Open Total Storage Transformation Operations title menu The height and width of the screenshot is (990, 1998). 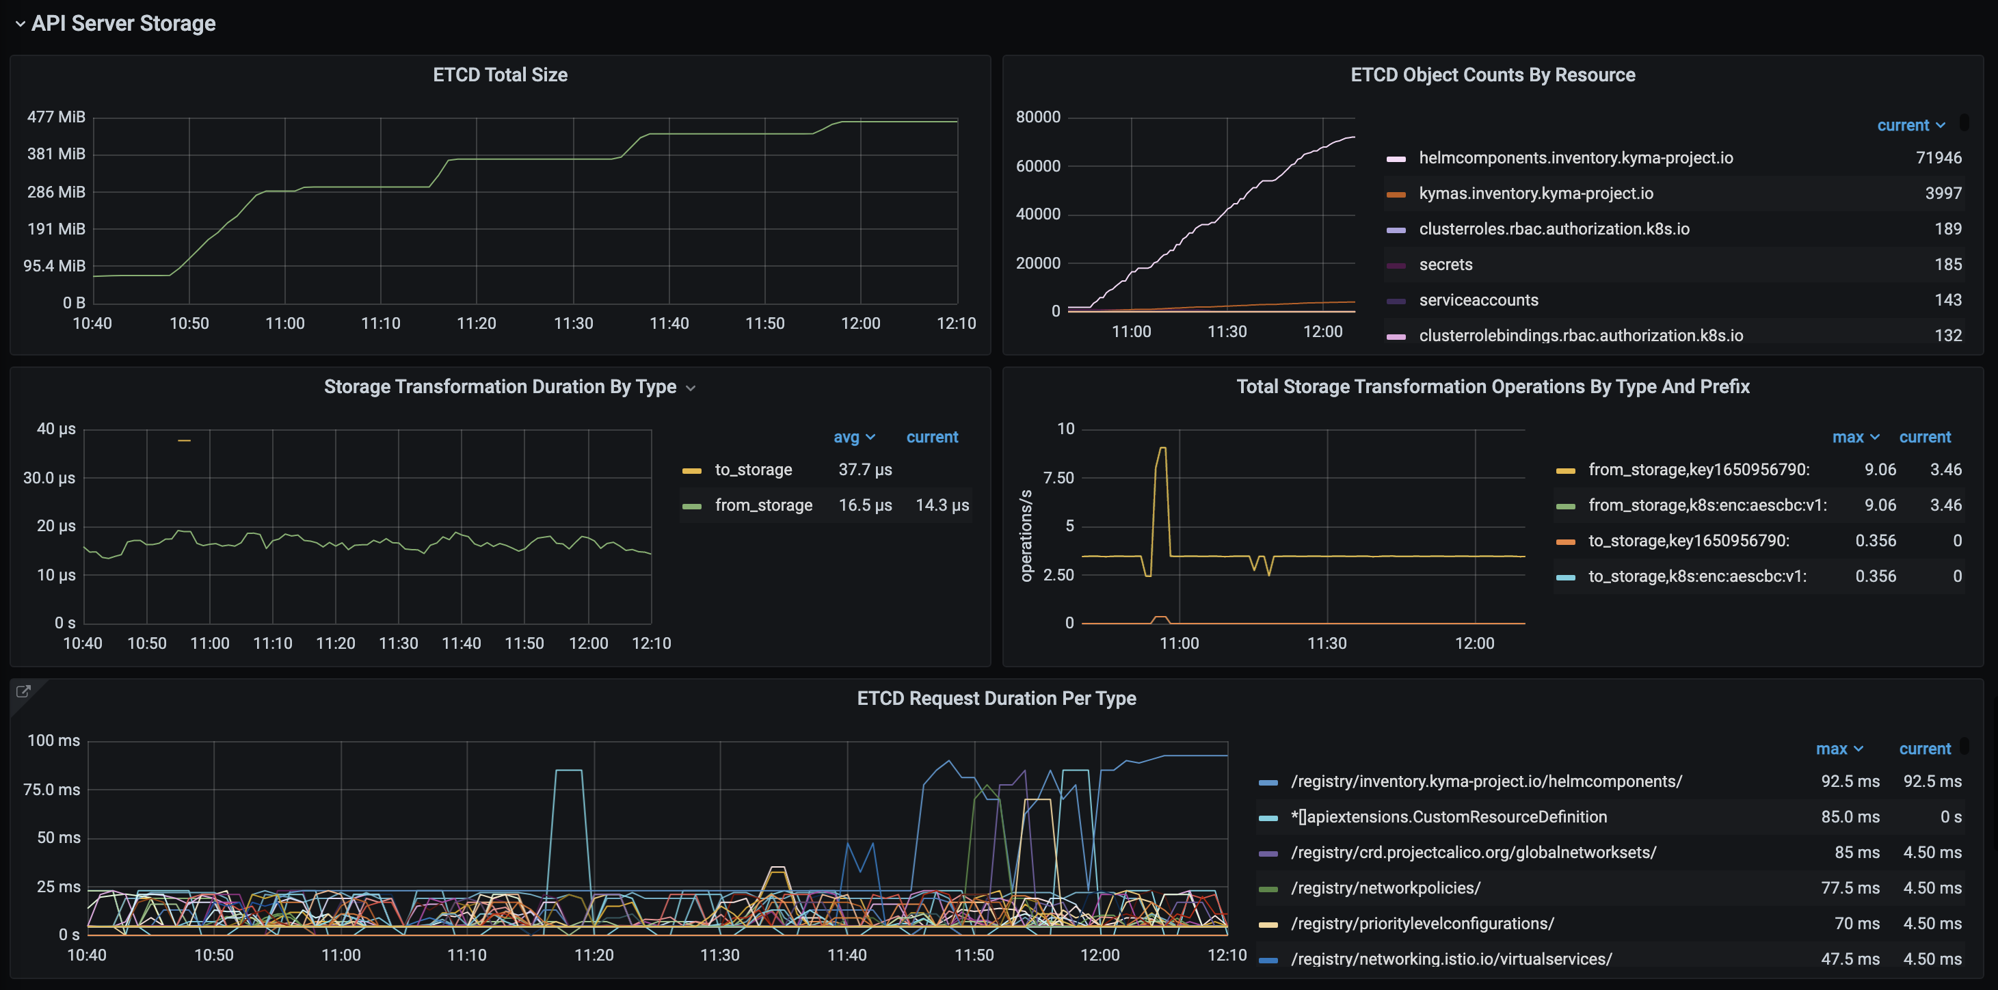tap(1492, 387)
